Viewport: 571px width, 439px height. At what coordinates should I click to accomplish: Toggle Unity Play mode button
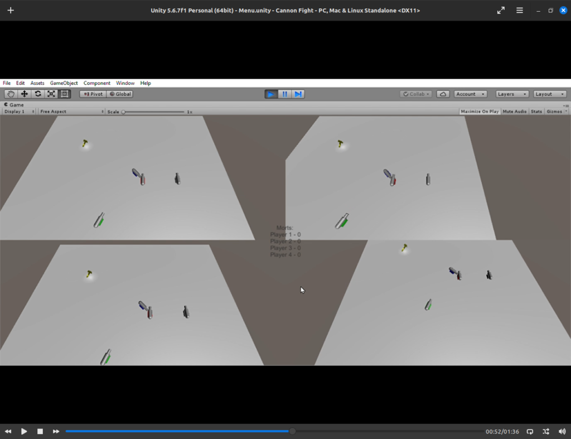(271, 94)
